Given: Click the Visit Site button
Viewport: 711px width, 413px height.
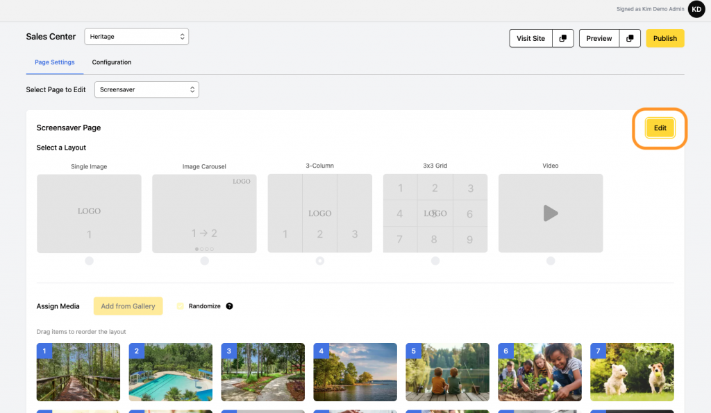Looking at the screenshot, I should tap(530, 38).
